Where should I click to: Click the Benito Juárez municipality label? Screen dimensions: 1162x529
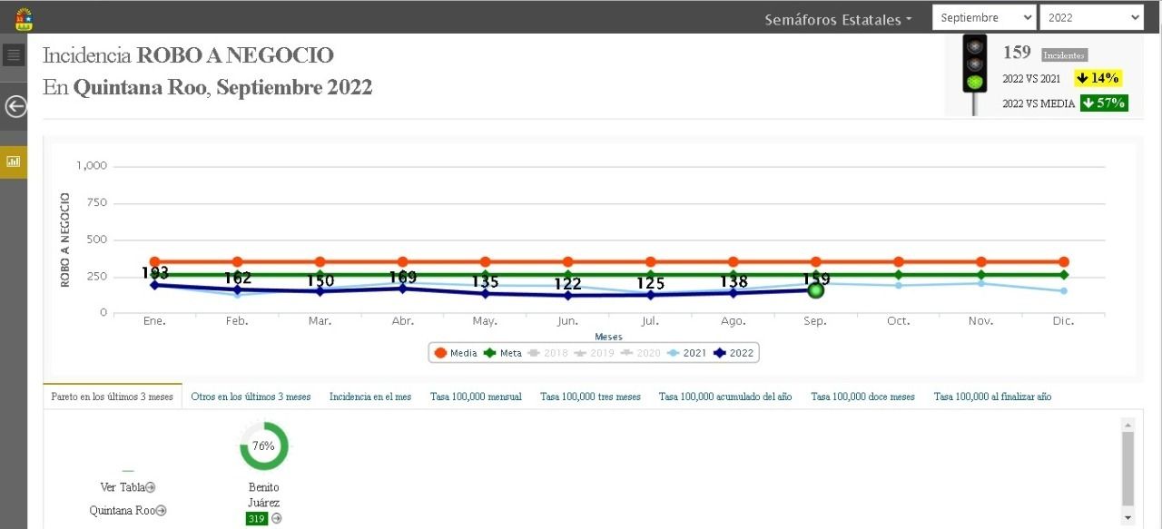(x=264, y=495)
